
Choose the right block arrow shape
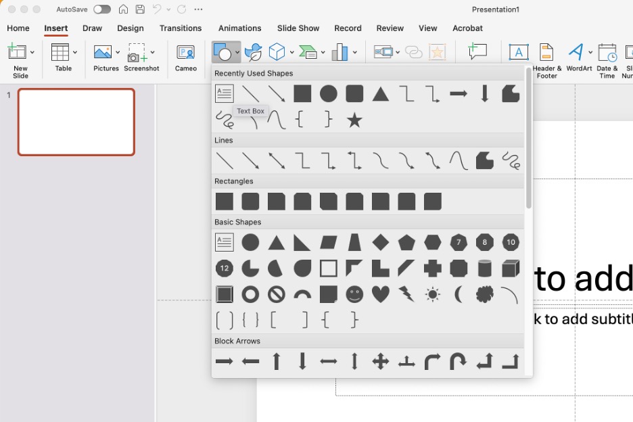(224, 362)
